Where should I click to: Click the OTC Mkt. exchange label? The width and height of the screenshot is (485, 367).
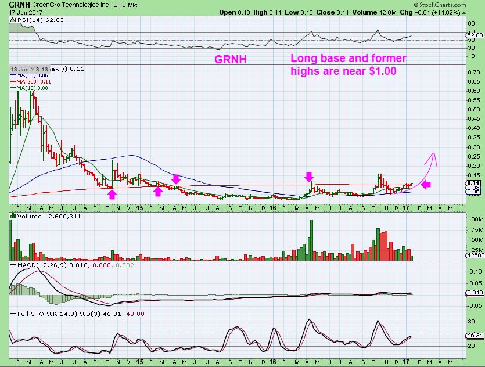[x=126, y=5]
